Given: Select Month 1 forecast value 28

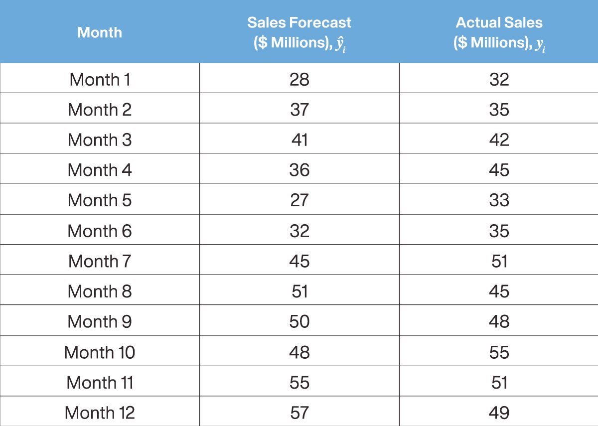Looking at the screenshot, I should [299, 79].
